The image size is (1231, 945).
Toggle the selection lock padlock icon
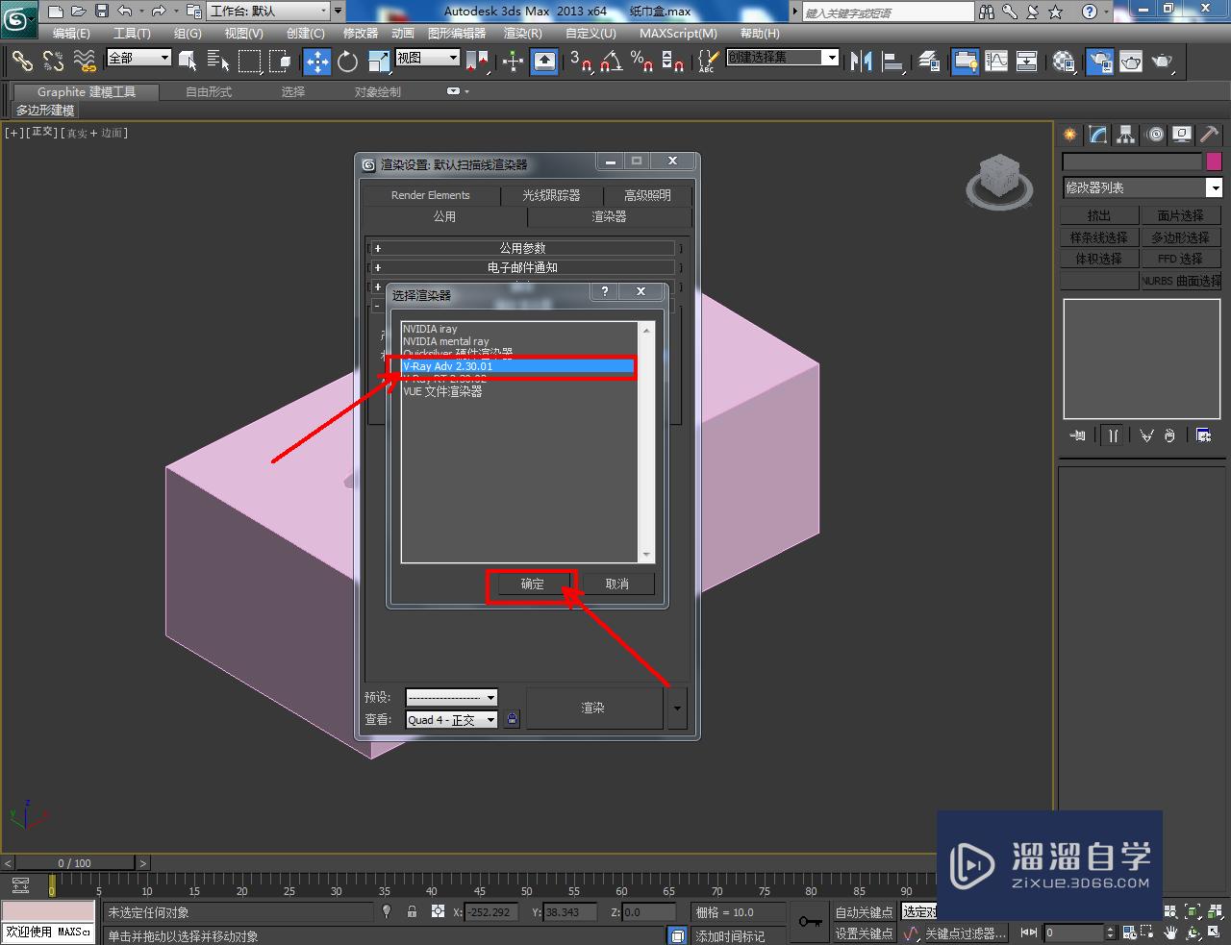[412, 911]
